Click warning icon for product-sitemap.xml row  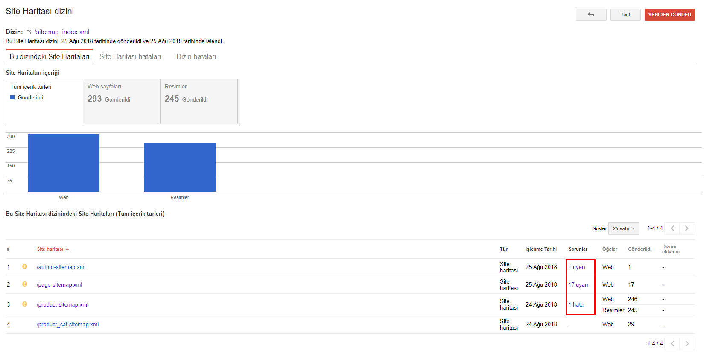pyautogui.click(x=25, y=304)
